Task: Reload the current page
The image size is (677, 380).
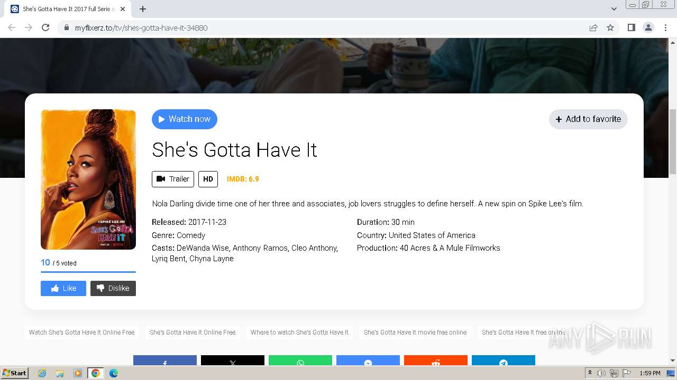Action: tap(45, 27)
